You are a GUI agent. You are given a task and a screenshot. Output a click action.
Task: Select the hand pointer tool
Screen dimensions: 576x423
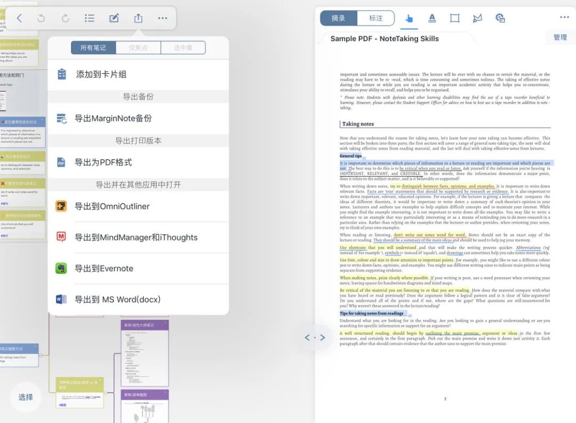[409, 18]
